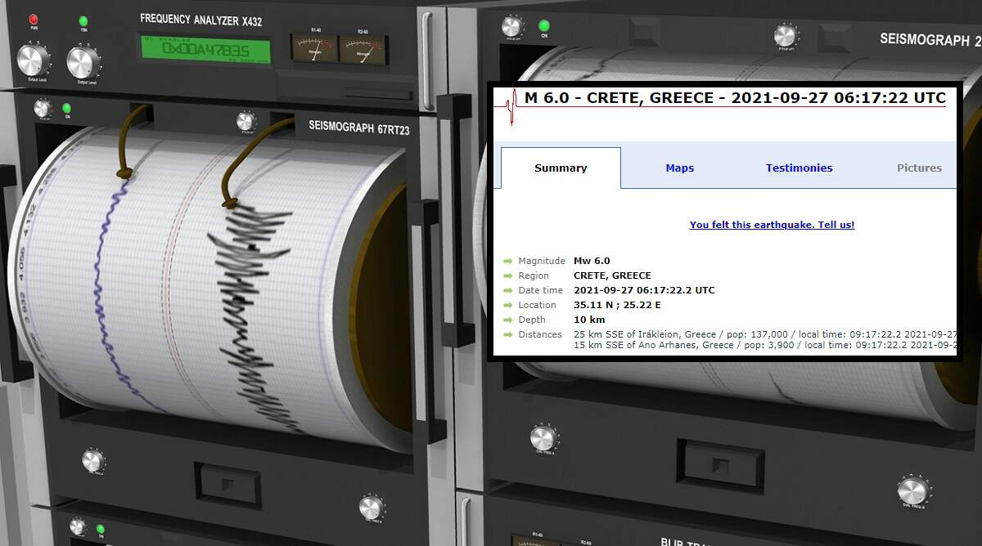Open the greyed Pictures tab

919,168
